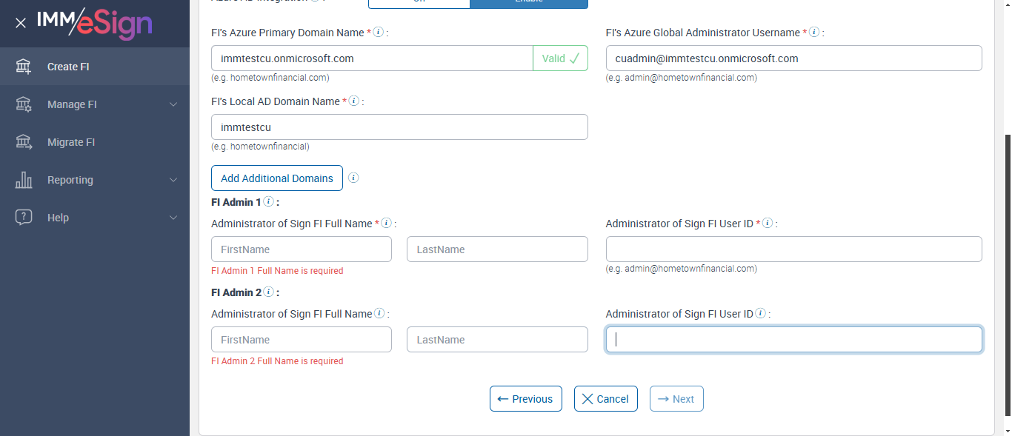The width and height of the screenshot is (1012, 436).
Task: Click info icon beside Add Additional Domains
Action: click(353, 178)
